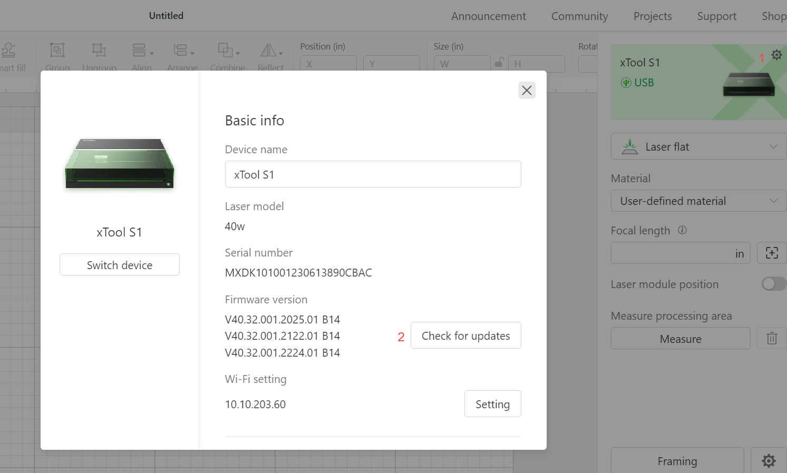Click Check for updates button
The width and height of the screenshot is (787, 473).
466,336
